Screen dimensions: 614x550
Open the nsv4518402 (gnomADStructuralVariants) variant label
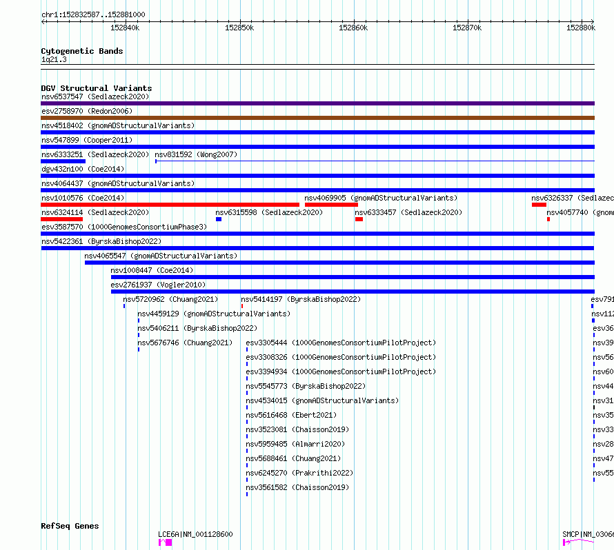click(x=118, y=125)
